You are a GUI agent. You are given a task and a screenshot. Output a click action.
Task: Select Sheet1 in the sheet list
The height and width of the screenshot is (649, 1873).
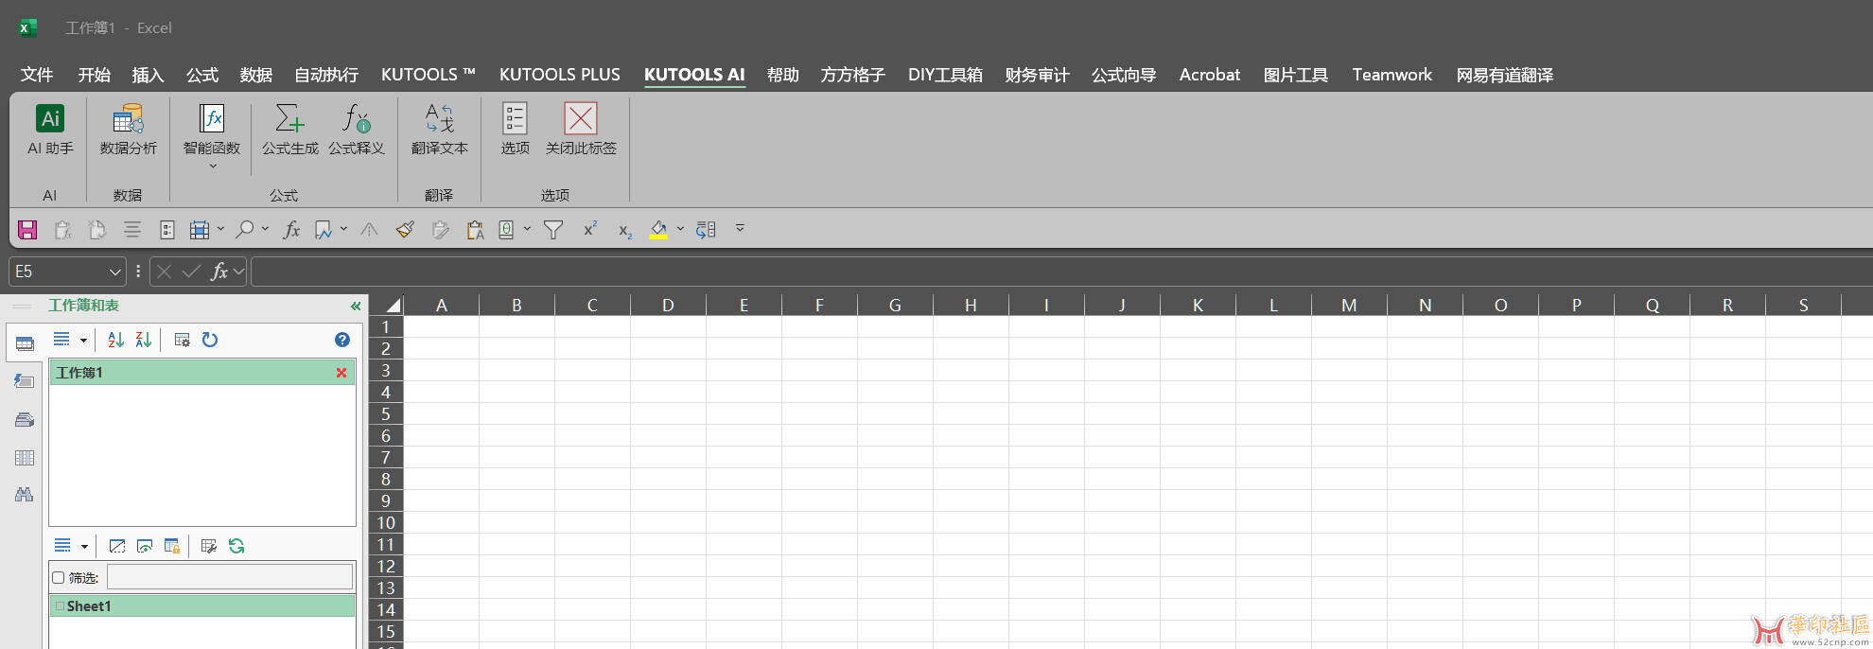[89, 606]
